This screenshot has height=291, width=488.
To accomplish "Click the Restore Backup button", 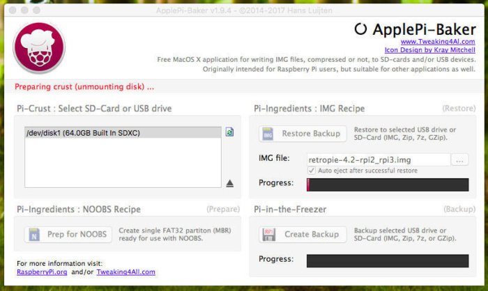I will [303, 134].
